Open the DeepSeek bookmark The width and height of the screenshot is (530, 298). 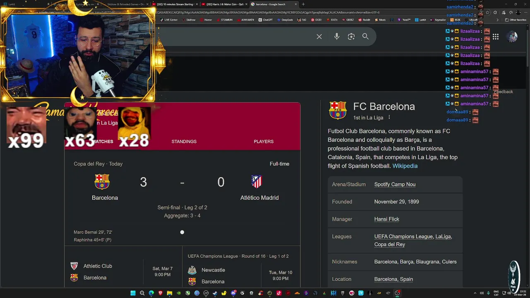(x=285, y=20)
